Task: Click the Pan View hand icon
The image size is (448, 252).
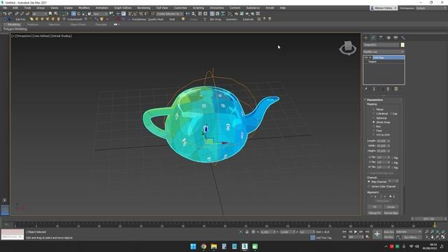Action: pyautogui.click(x=433, y=237)
